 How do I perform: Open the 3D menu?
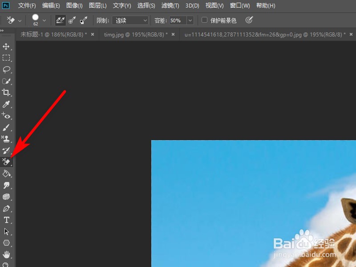pos(192,5)
